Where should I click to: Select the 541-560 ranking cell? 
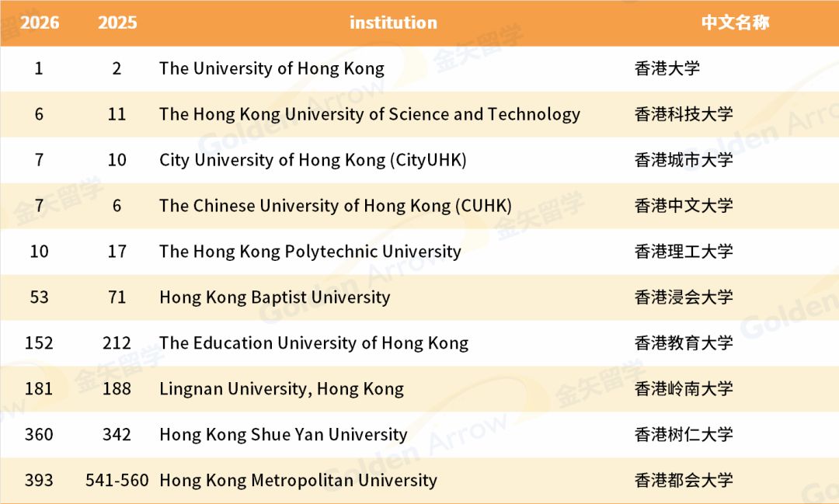117,481
